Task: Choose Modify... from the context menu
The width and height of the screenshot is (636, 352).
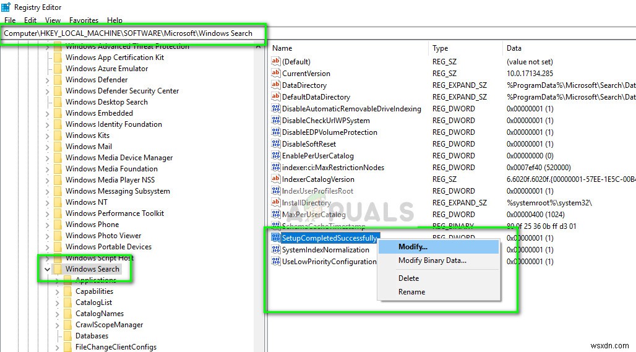Action: 439,247
